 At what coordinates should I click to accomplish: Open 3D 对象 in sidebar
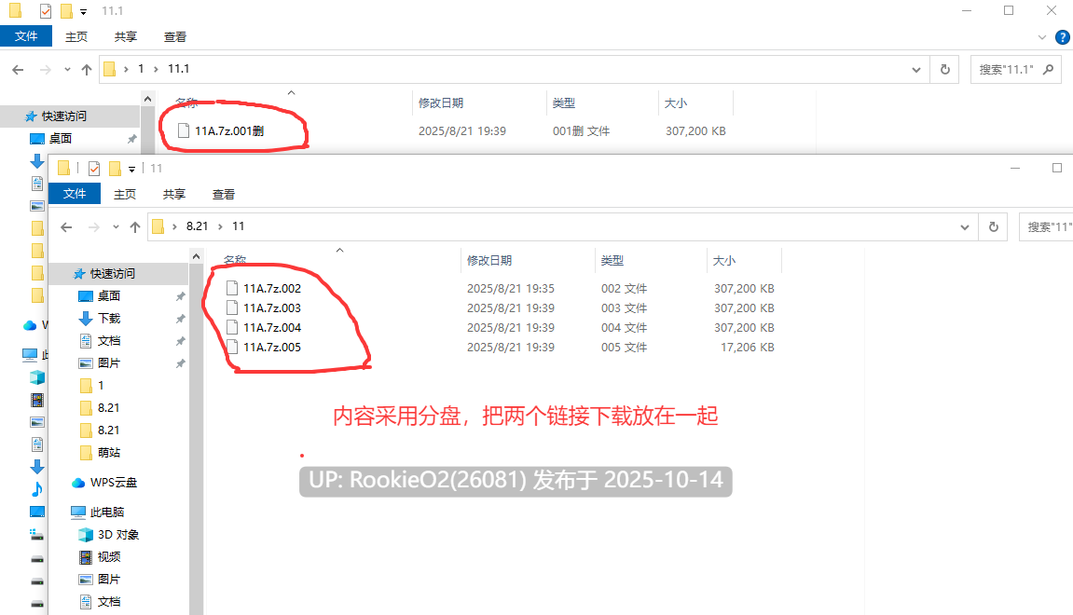tap(118, 535)
